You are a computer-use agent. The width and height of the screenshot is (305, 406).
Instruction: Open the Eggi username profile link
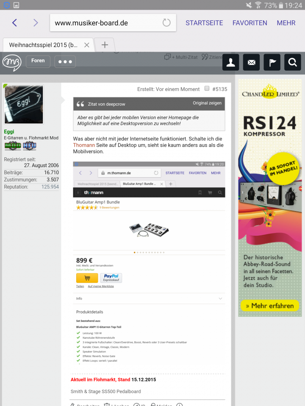tap(9, 132)
